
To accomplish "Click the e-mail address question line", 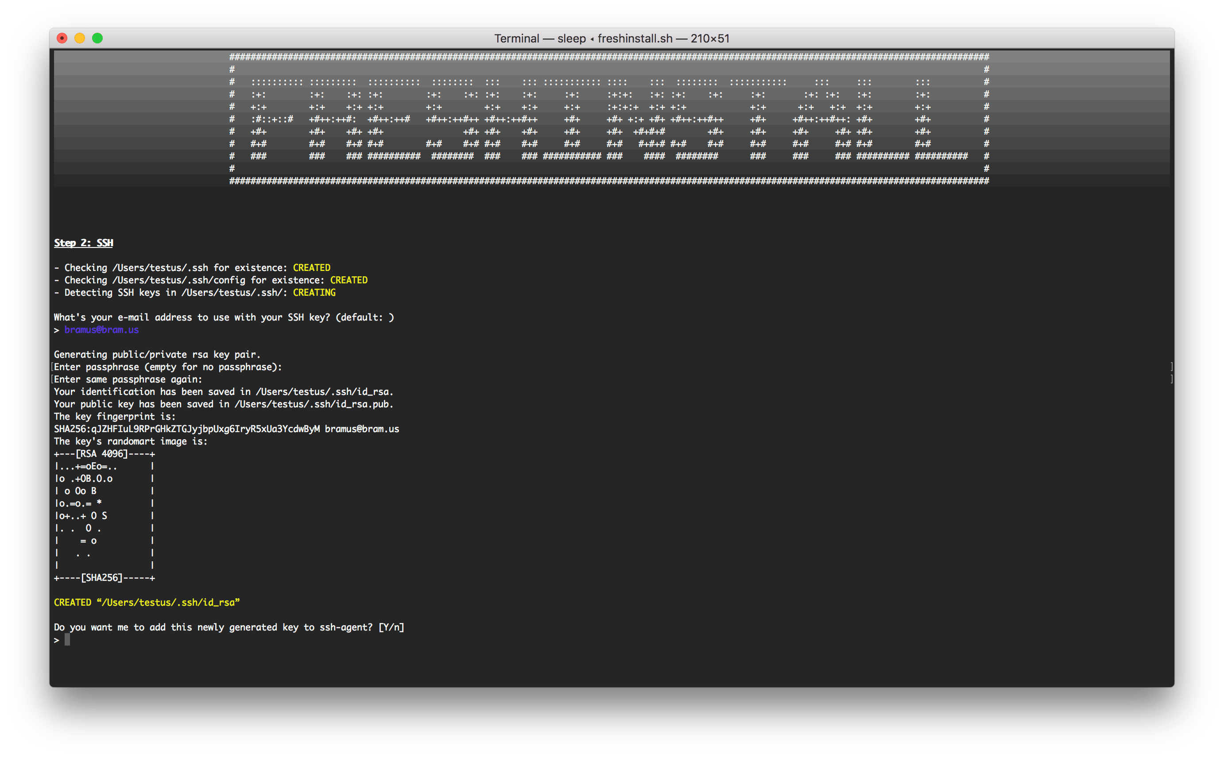I will (223, 317).
